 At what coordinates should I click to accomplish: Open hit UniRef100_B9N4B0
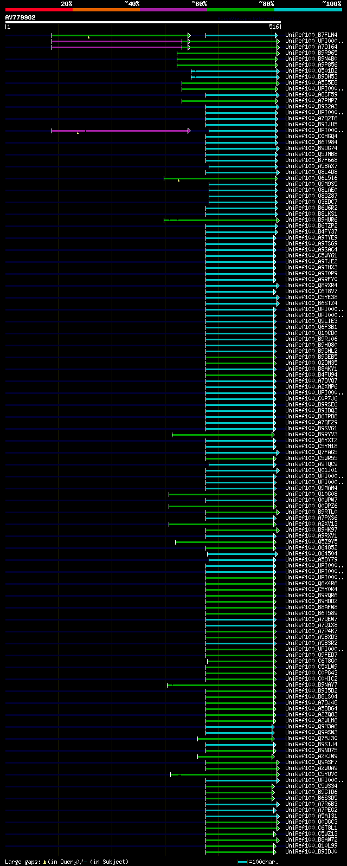pos(311,59)
